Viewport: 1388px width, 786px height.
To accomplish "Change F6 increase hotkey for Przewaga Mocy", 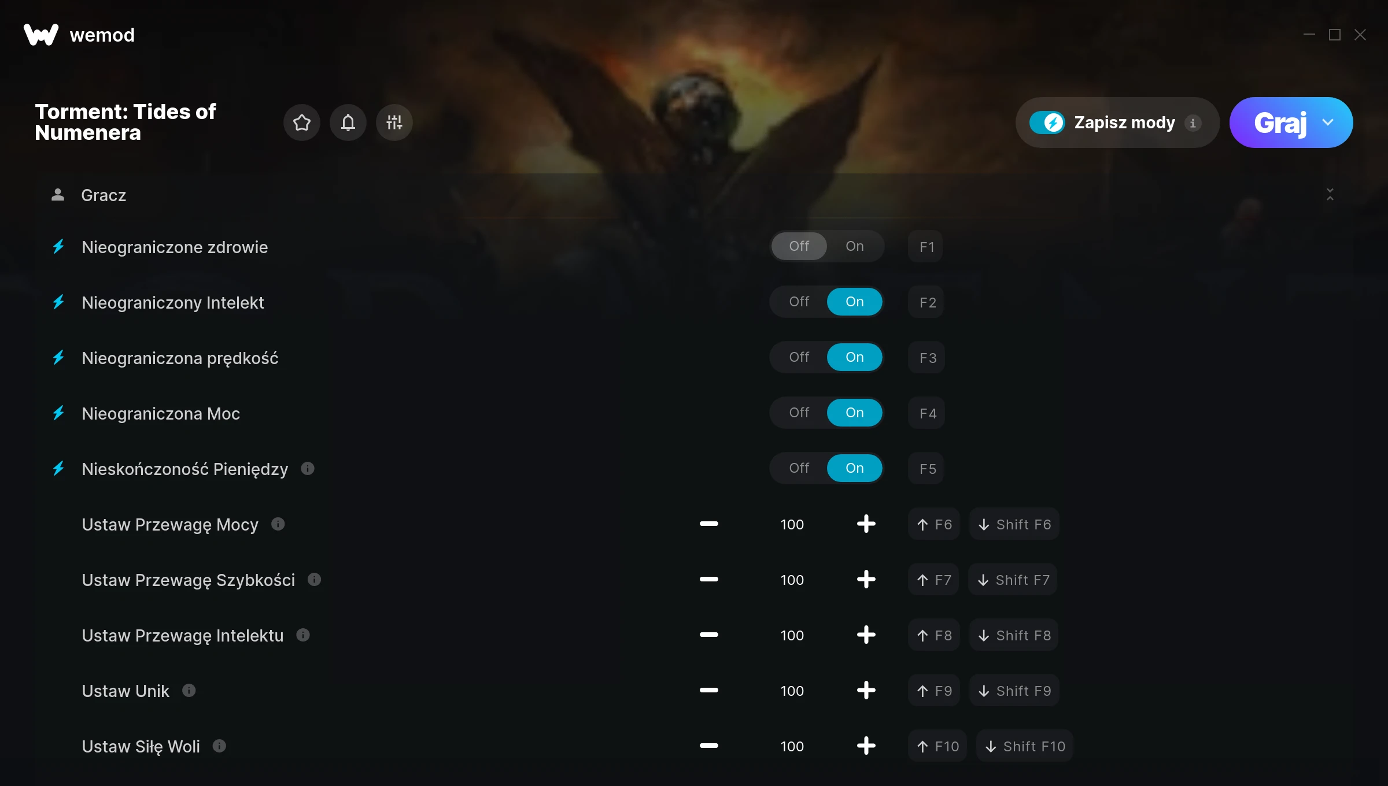I will pyautogui.click(x=934, y=524).
